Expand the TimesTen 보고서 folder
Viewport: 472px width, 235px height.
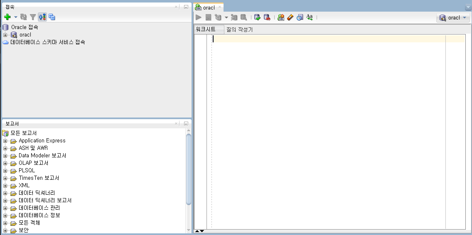[5, 179]
